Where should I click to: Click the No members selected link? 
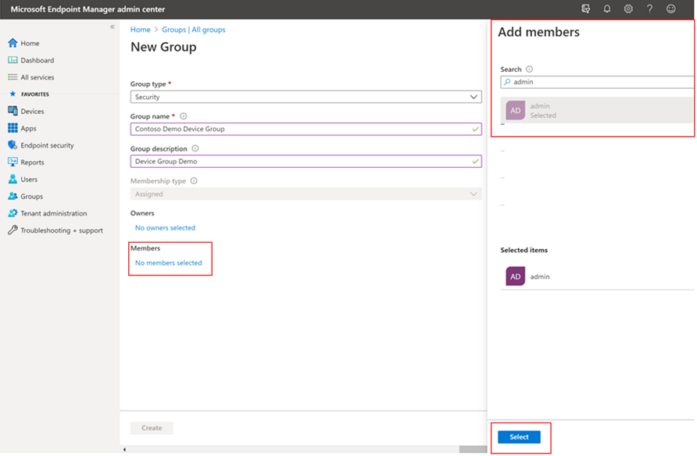coord(169,263)
